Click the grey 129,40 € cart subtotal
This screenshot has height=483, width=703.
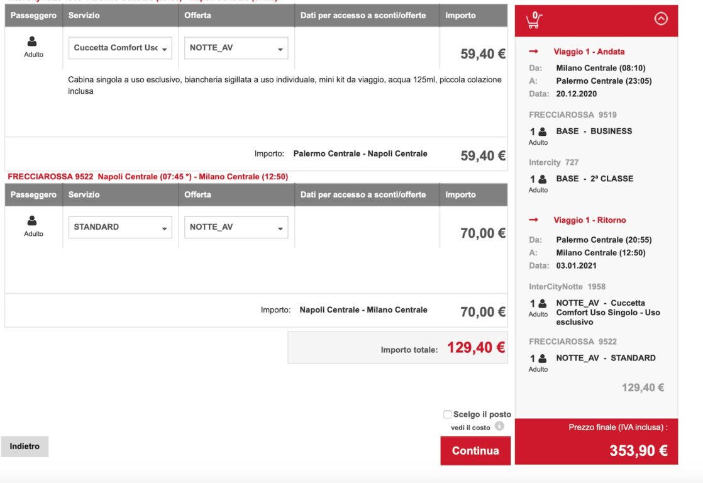[x=643, y=387]
